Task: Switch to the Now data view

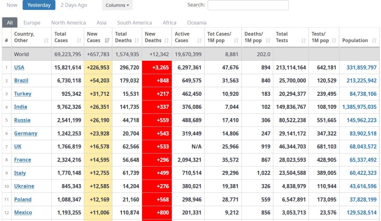Action: pos(12,5)
